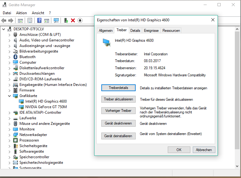Click the Firmware chip icon
The height and width of the screenshot is (178, 241).
(x=15, y=90)
